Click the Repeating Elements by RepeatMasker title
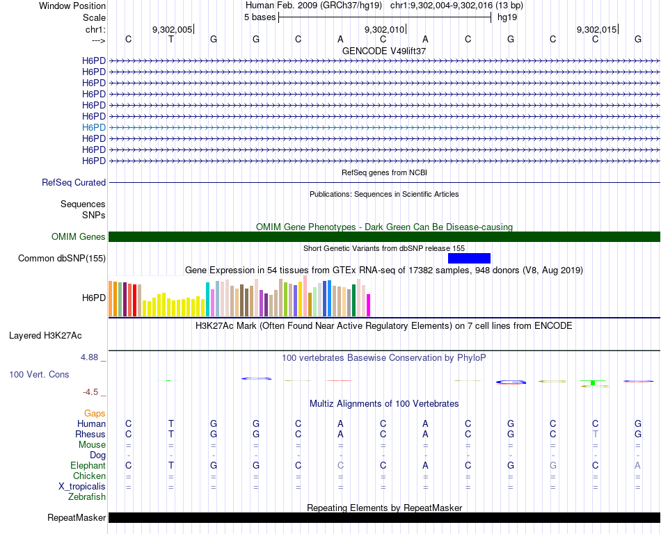661x534 pixels. [384, 508]
